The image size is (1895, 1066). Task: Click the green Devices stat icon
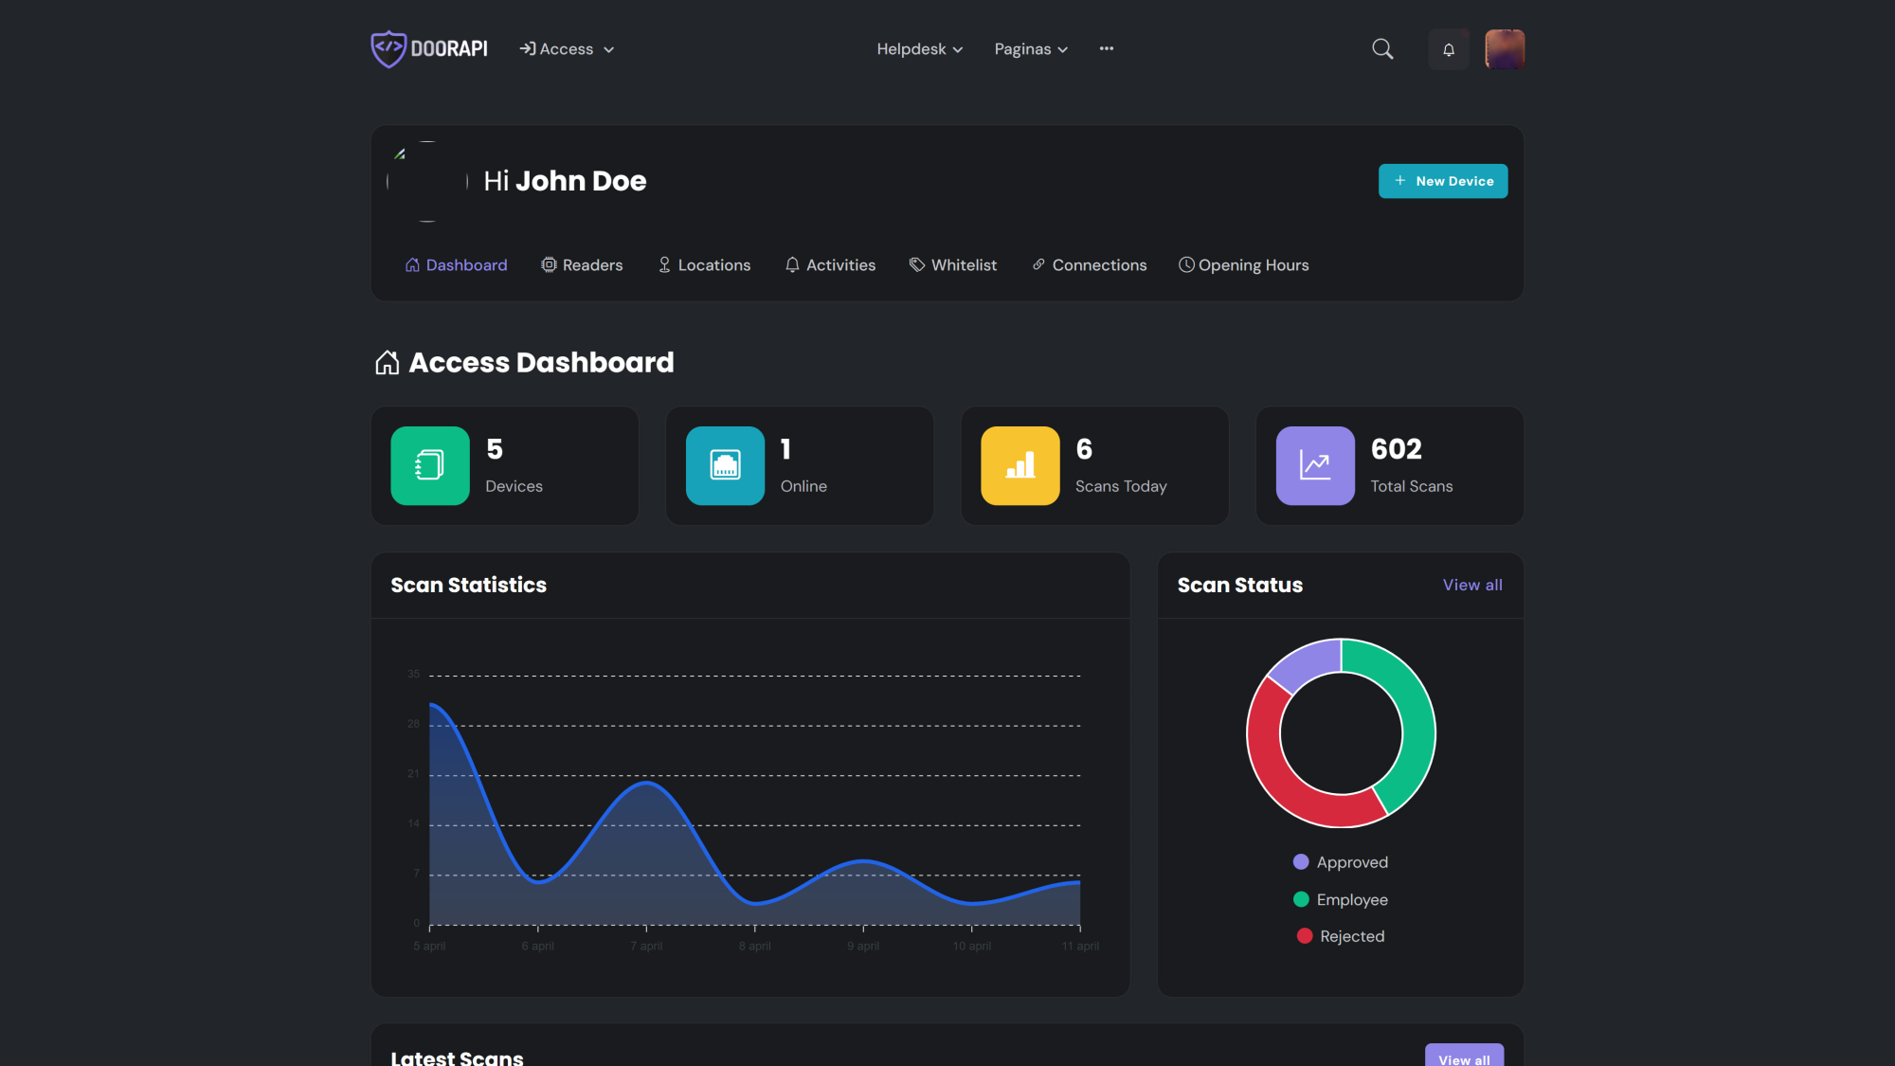click(430, 465)
